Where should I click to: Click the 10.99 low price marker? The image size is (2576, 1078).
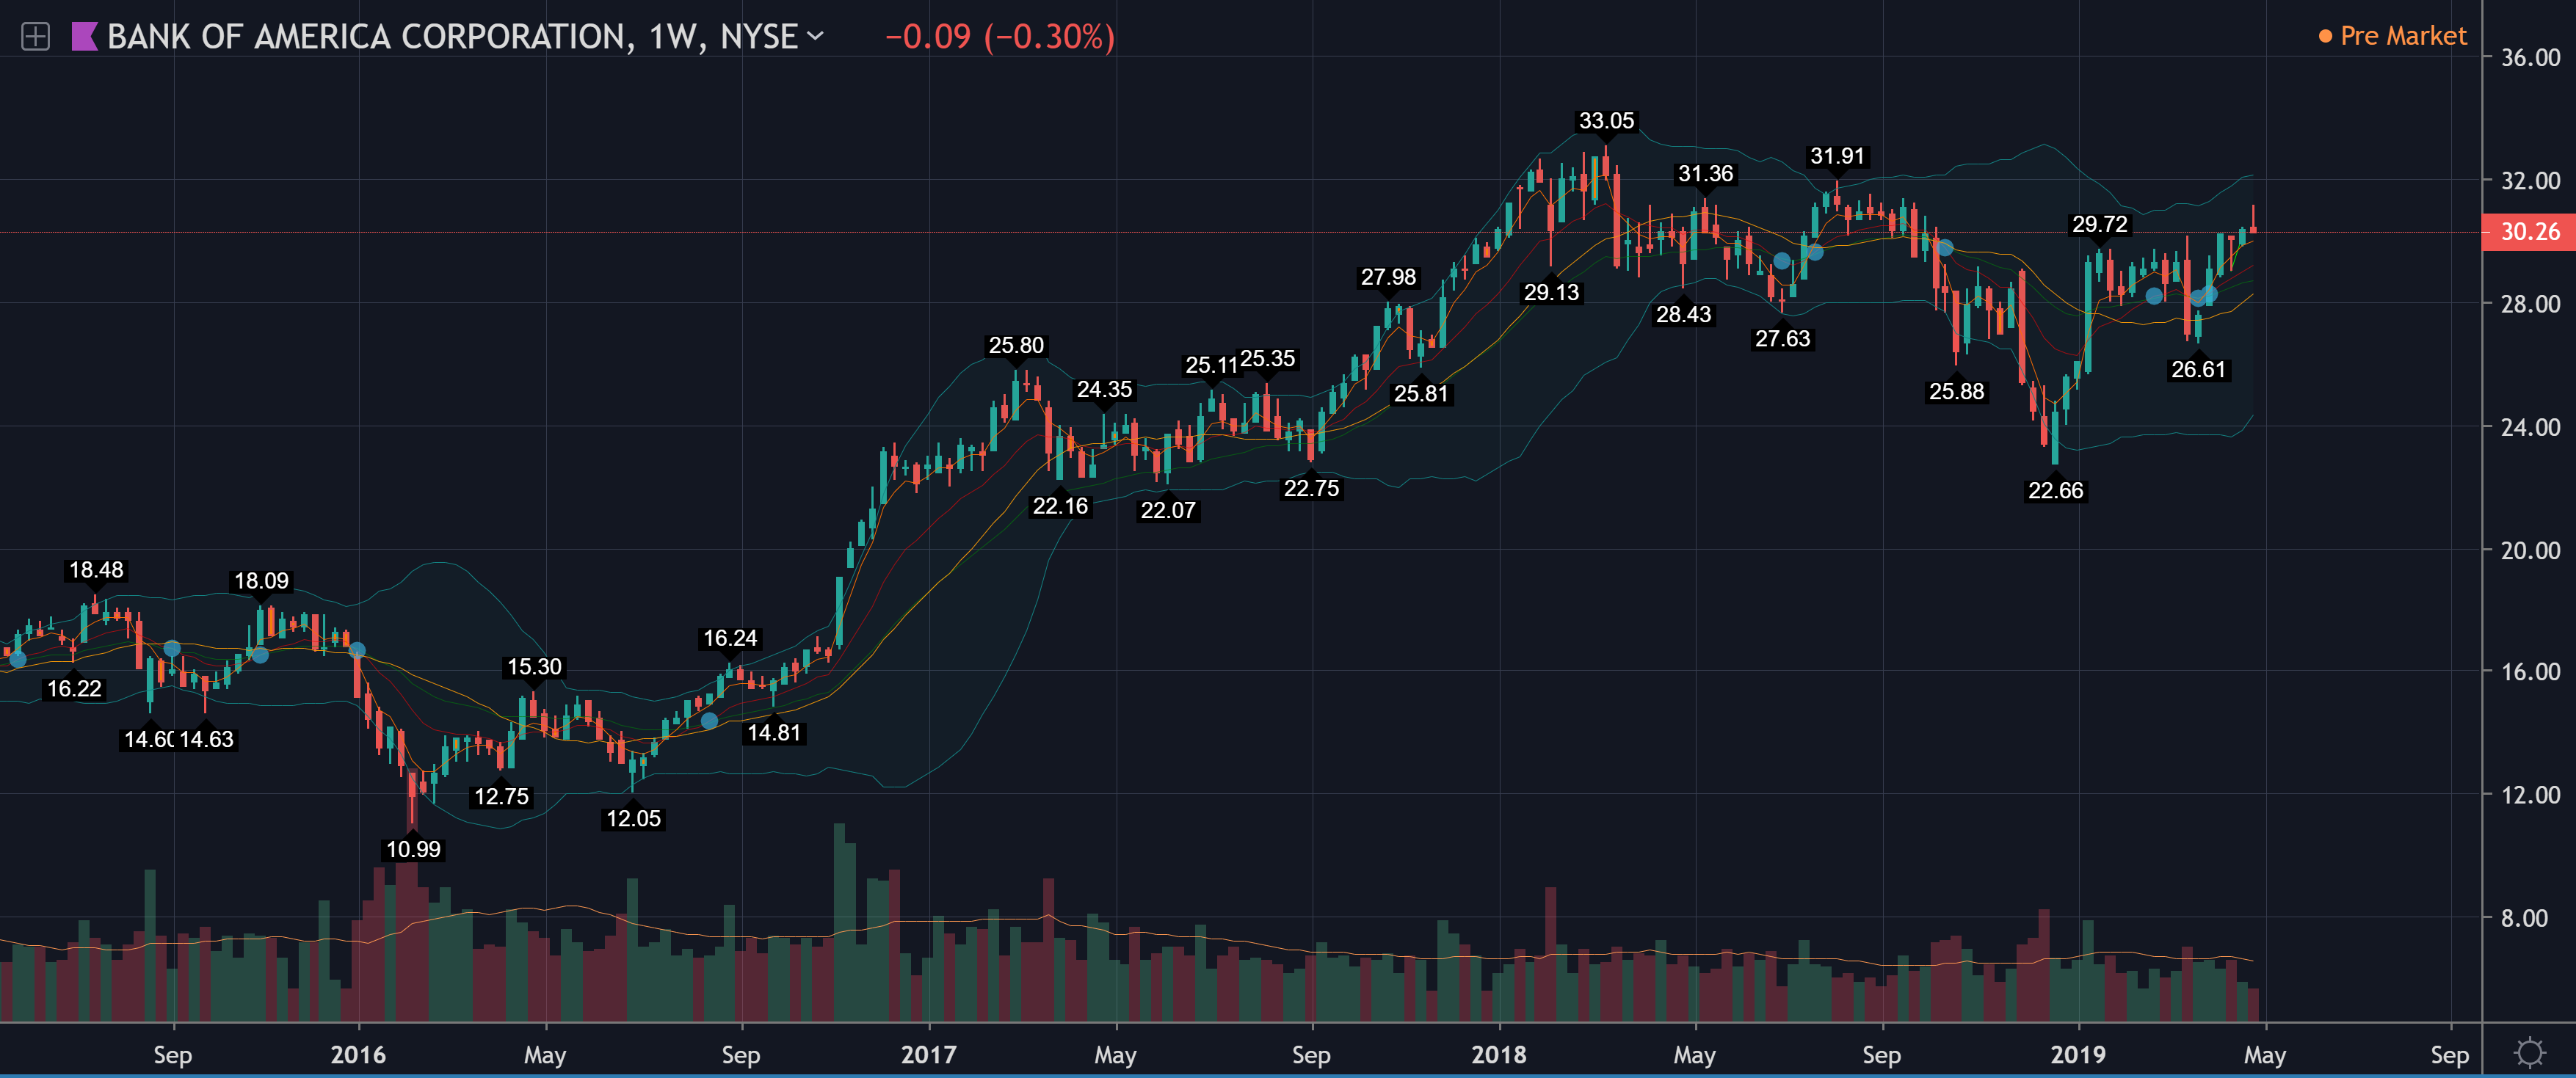pos(413,849)
